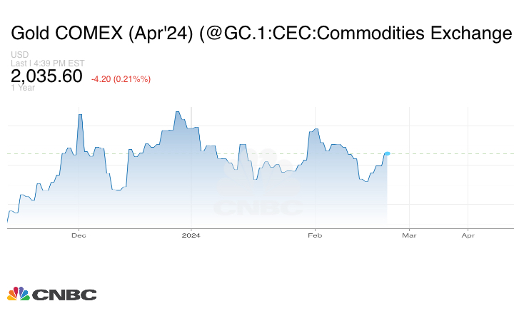Click the early February price peak
The width and height of the screenshot is (514, 321).
click(315, 128)
